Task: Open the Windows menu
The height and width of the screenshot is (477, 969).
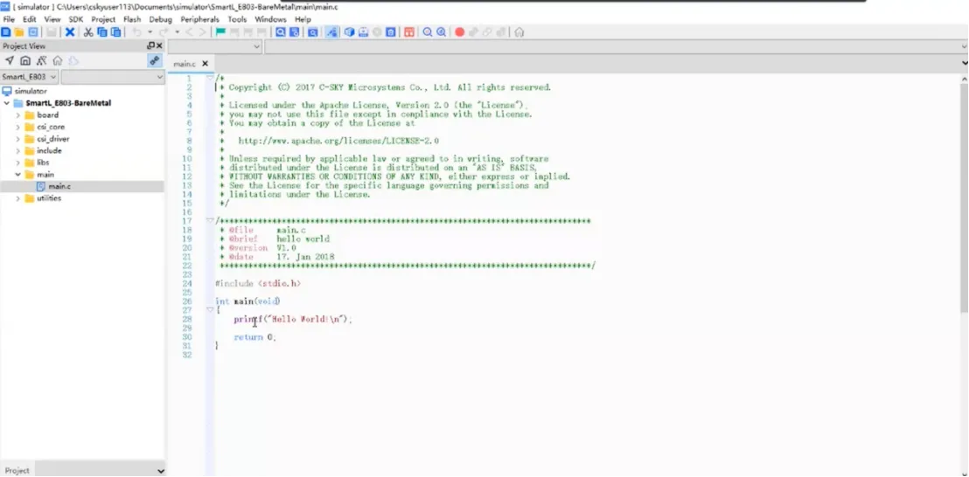Action: [x=271, y=20]
